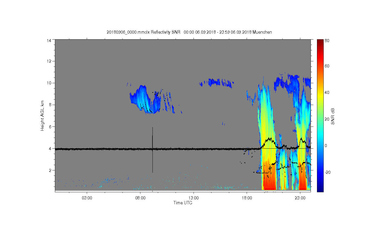Click the colorbar value 40

327,92
